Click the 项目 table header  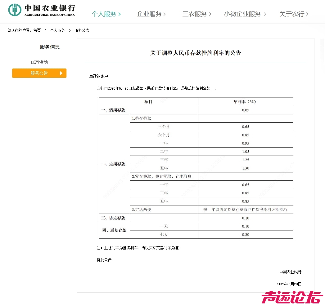click(148, 102)
